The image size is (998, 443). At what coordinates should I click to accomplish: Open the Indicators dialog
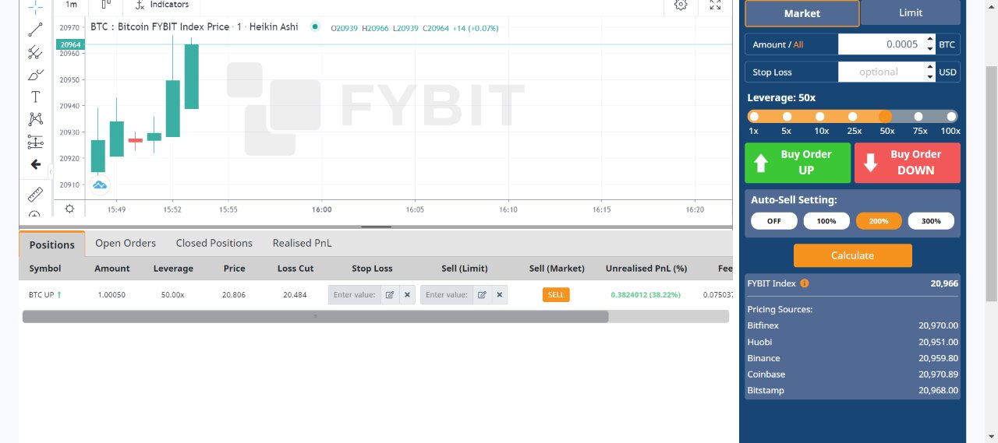[161, 5]
